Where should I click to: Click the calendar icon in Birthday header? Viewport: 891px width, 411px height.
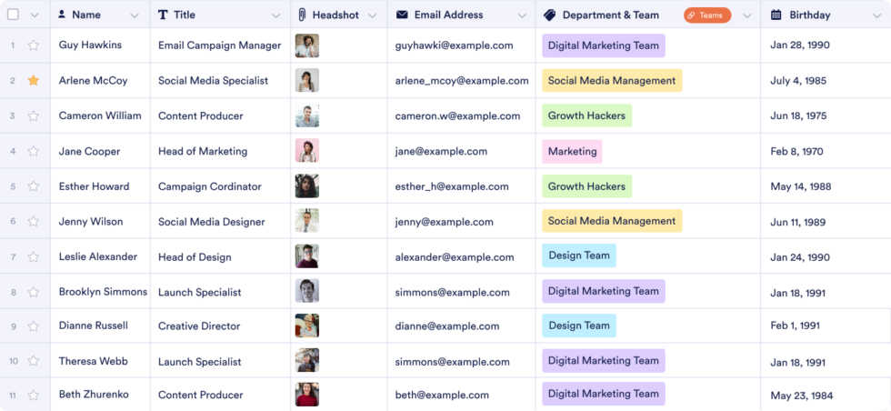(776, 15)
